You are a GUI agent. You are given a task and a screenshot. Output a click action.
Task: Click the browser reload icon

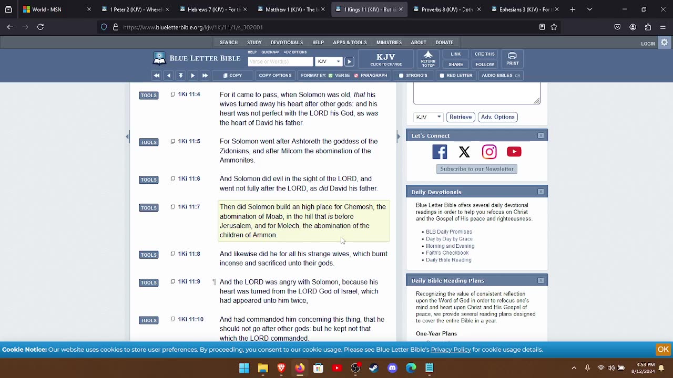point(40,27)
